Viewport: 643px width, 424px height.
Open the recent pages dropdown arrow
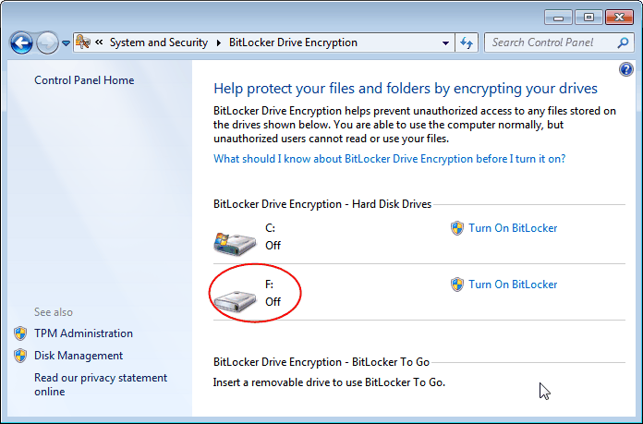click(x=67, y=43)
